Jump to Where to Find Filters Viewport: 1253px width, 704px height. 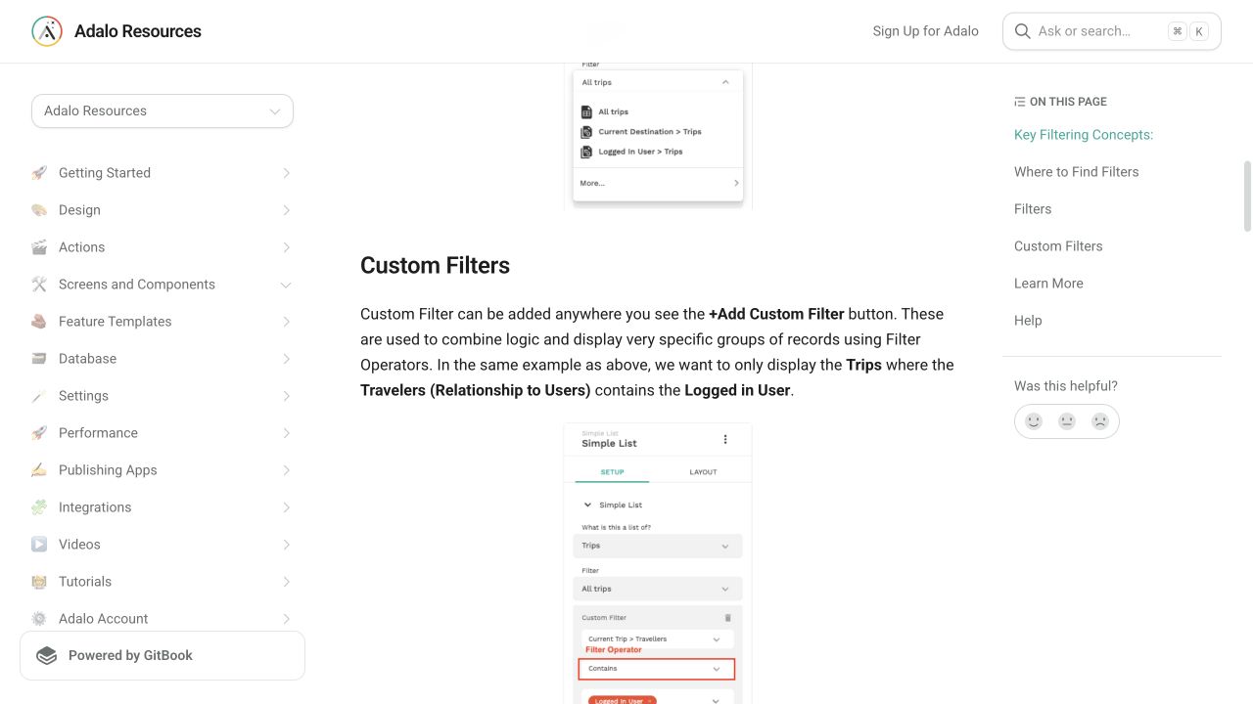click(1077, 172)
